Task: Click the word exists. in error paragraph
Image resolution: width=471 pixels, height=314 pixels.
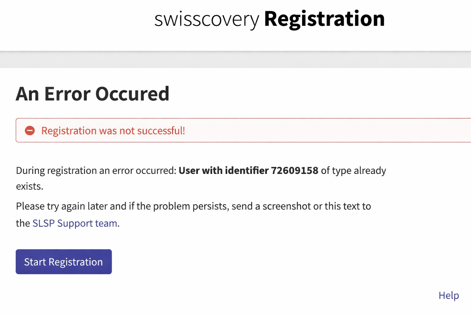Action: pyautogui.click(x=30, y=186)
